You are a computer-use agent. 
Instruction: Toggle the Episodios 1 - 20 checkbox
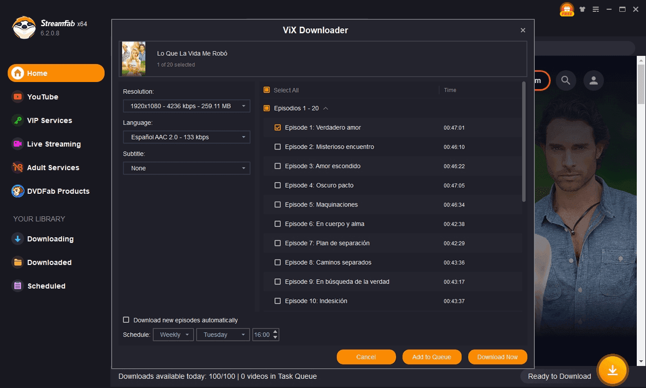click(x=267, y=108)
